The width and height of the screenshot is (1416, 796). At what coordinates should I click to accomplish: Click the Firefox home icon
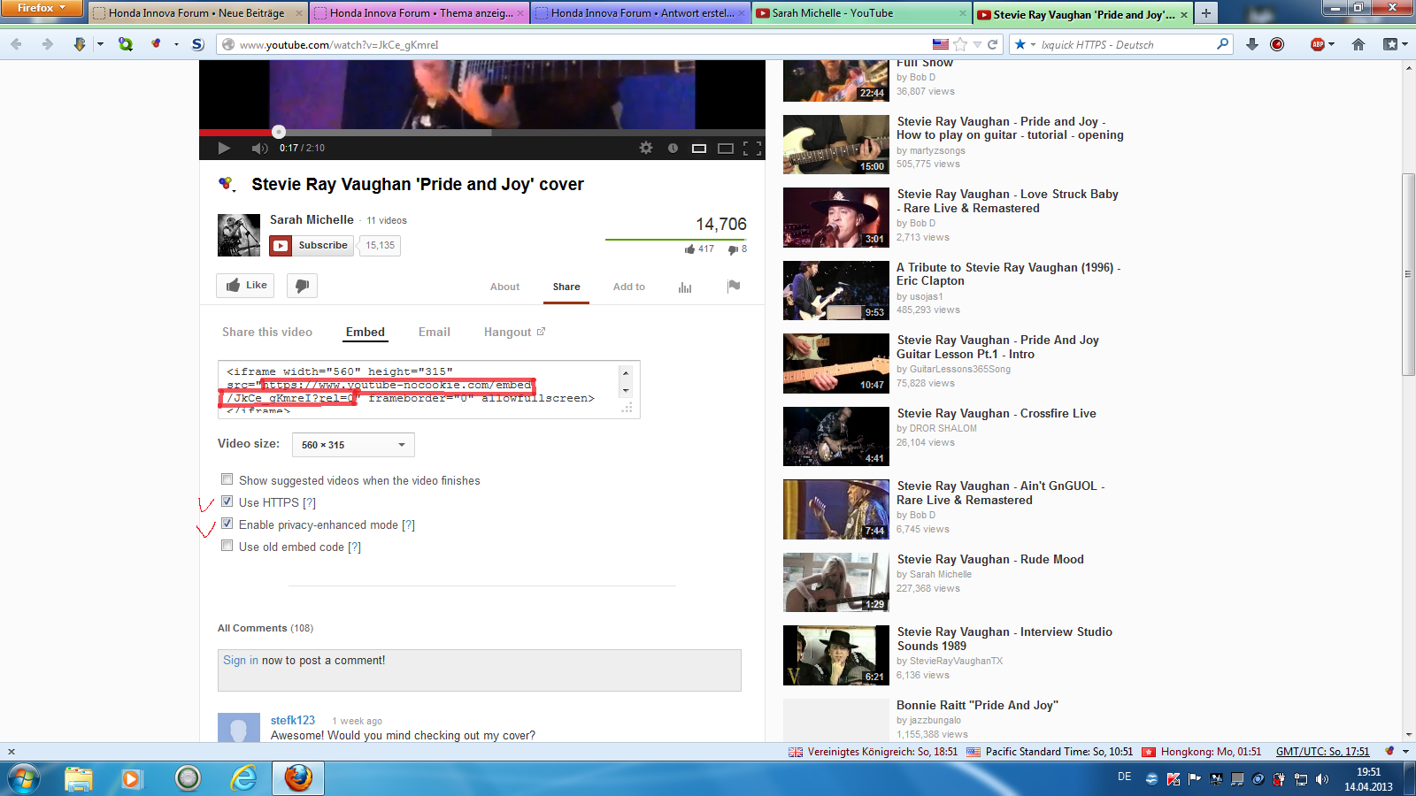[x=1358, y=44]
